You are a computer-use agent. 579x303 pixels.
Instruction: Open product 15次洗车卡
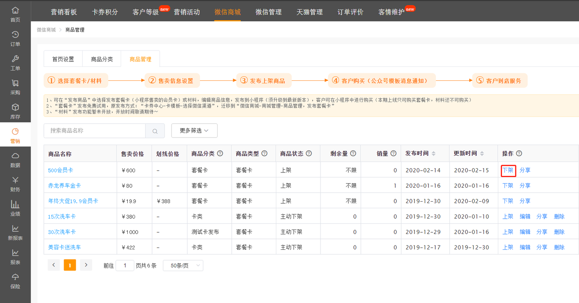(x=62, y=216)
